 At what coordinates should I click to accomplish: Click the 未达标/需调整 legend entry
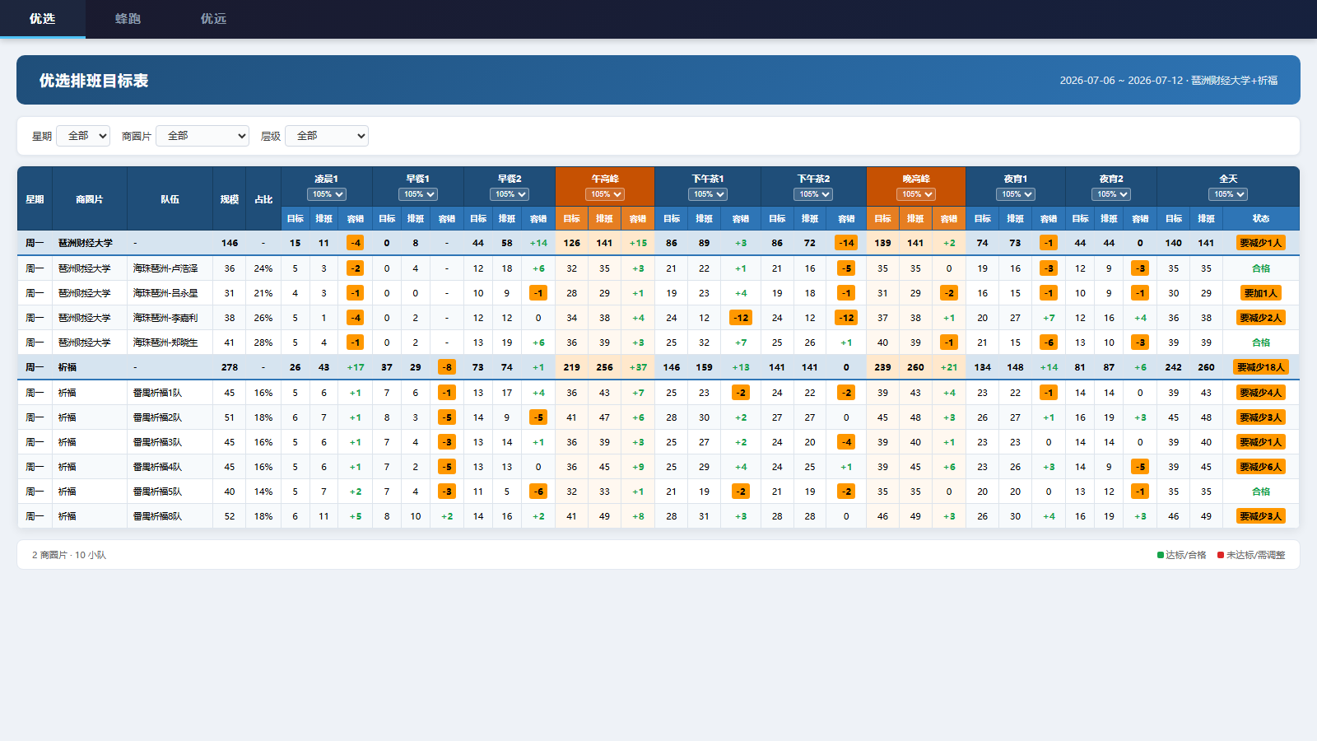(1251, 555)
